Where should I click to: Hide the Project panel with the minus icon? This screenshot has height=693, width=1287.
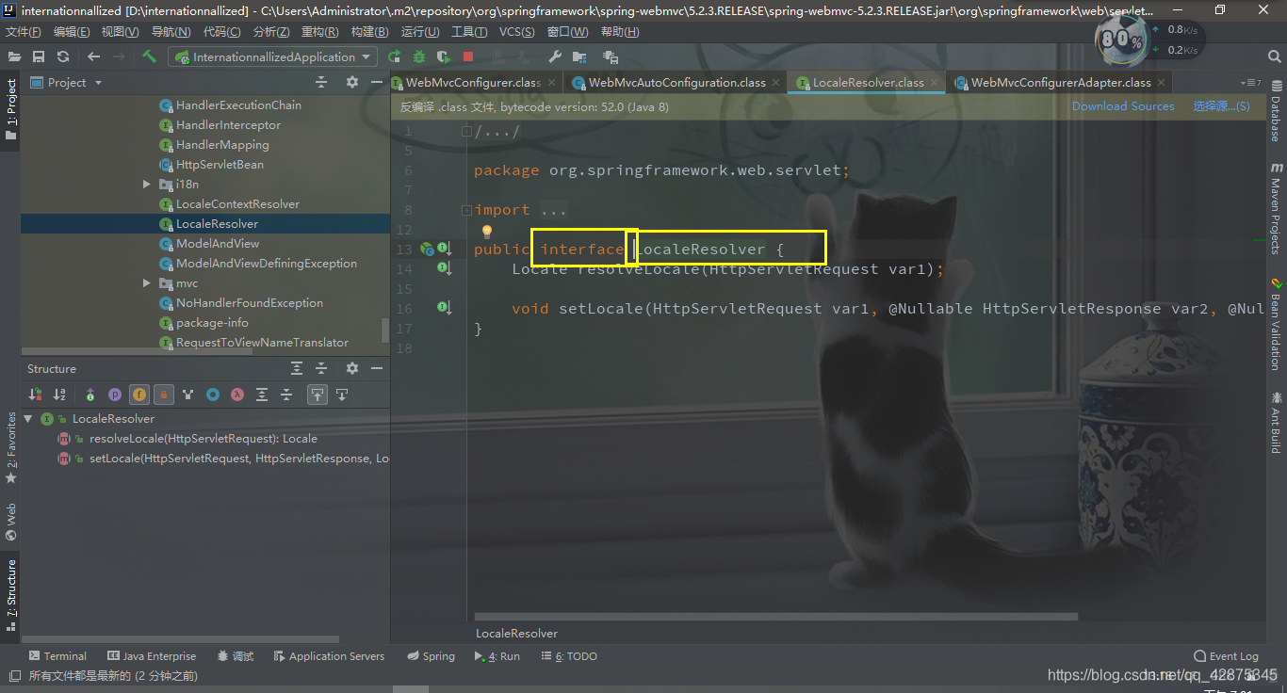pos(377,82)
